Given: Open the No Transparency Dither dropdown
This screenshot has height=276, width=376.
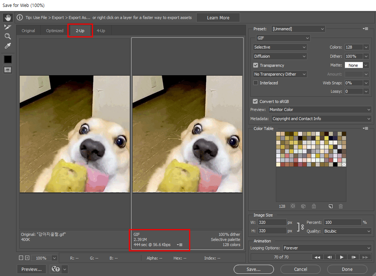Looking at the screenshot, I should pos(280,74).
